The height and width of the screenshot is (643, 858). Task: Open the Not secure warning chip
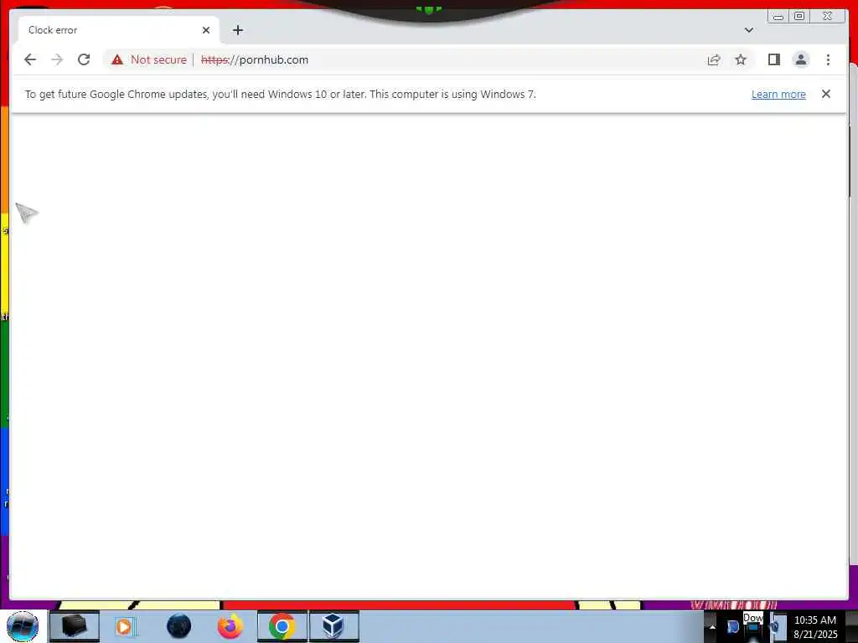click(149, 59)
